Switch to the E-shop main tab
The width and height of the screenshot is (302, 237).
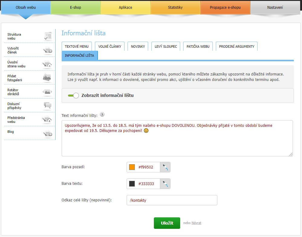(76, 8)
